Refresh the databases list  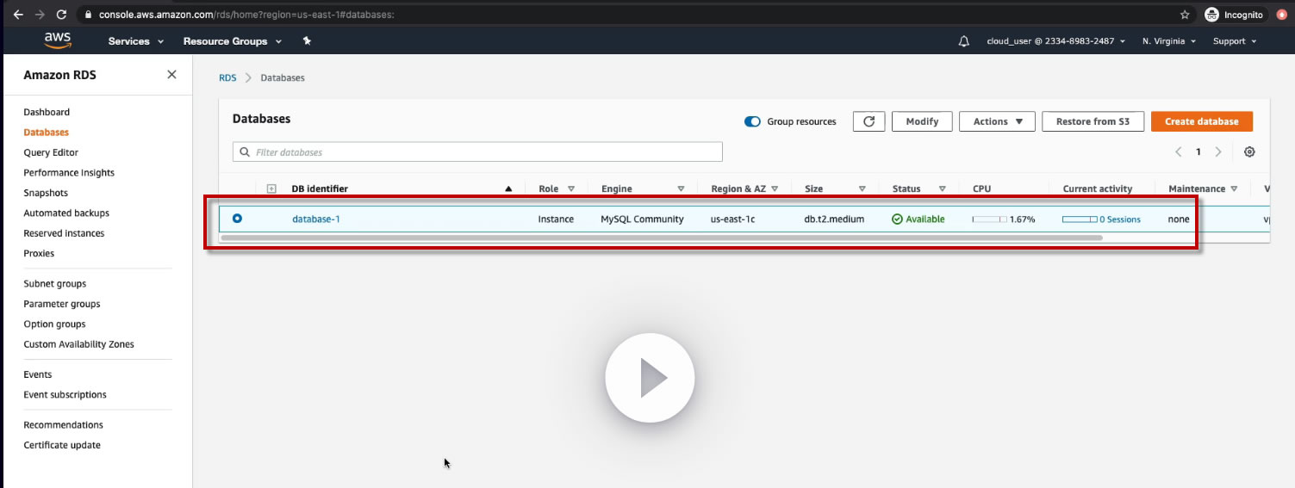869,121
